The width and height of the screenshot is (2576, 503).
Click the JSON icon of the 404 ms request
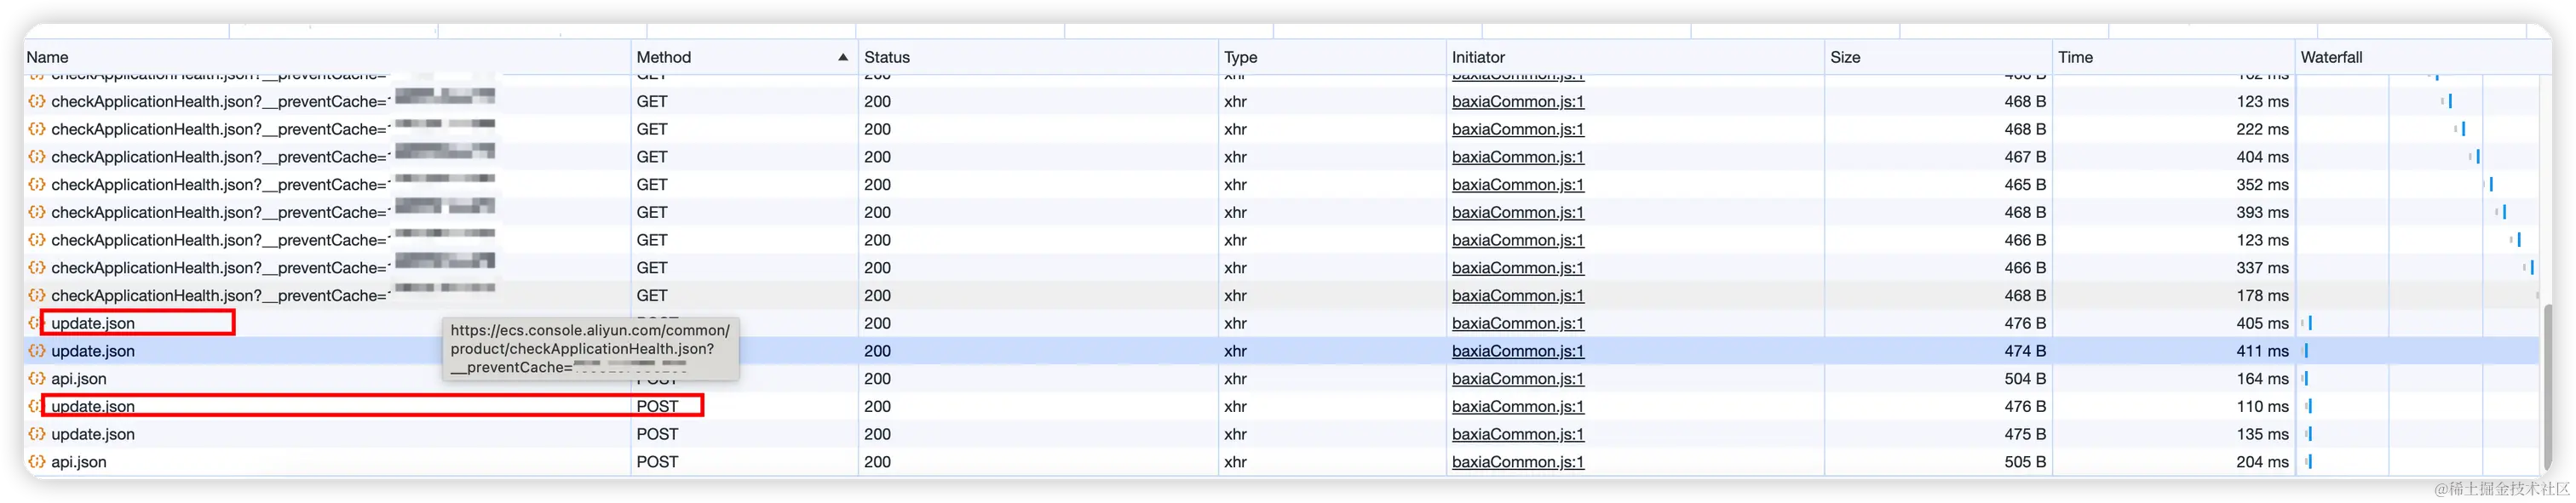point(37,157)
